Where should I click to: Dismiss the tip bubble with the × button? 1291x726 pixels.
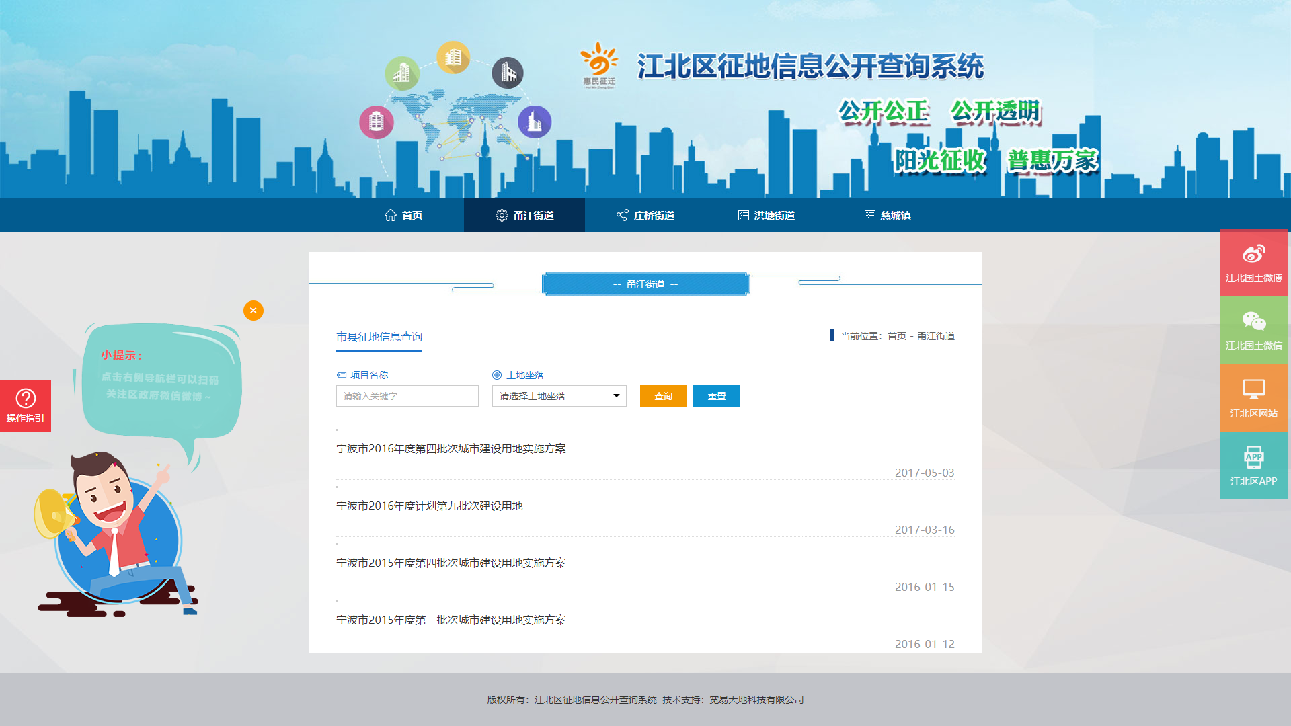(x=253, y=311)
